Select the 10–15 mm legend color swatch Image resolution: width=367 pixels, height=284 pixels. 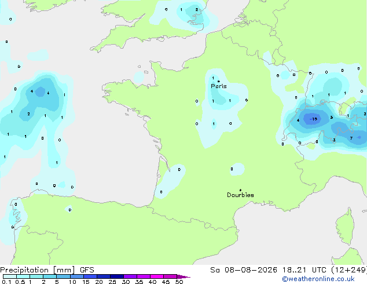point(76,276)
